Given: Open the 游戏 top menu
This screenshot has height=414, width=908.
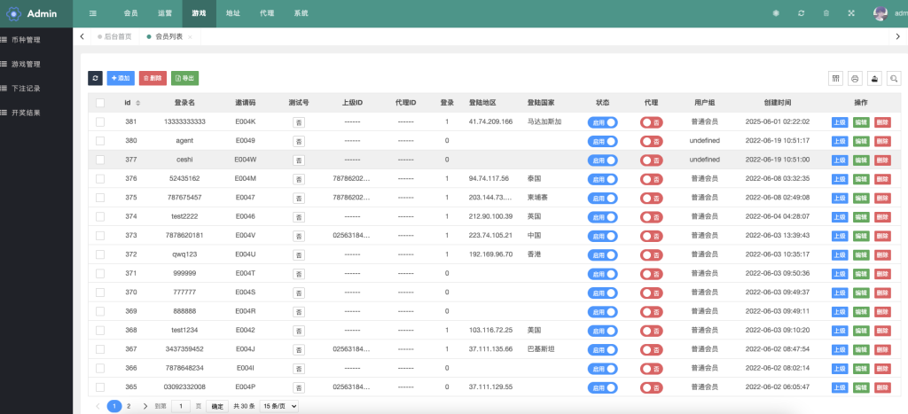Looking at the screenshot, I should click(x=199, y=13).
